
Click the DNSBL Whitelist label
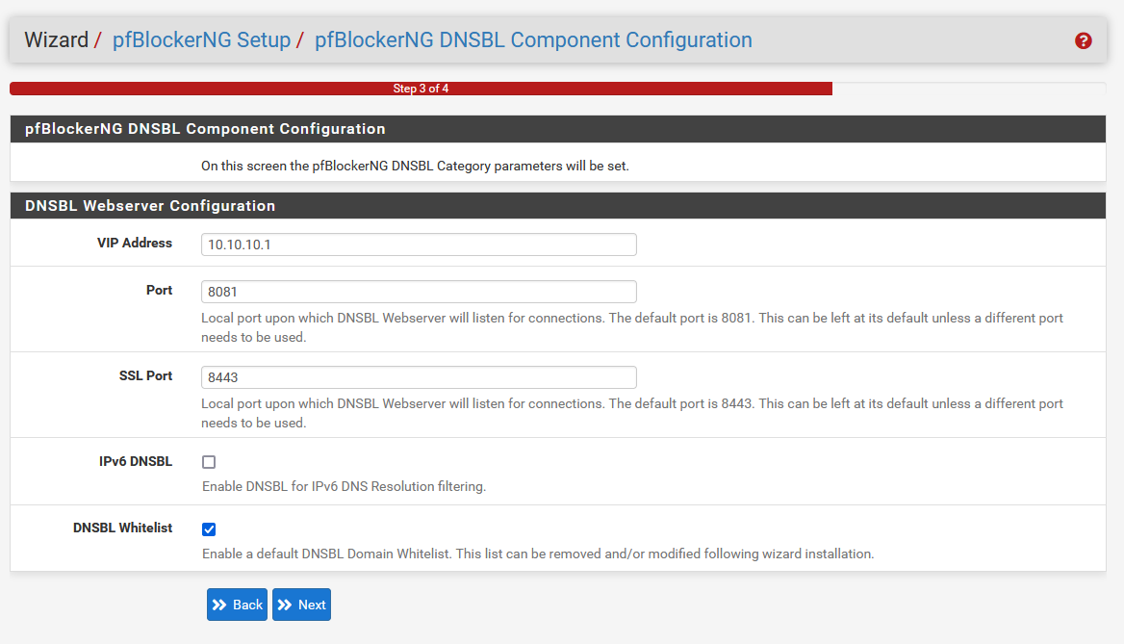[x=122, y=528]
